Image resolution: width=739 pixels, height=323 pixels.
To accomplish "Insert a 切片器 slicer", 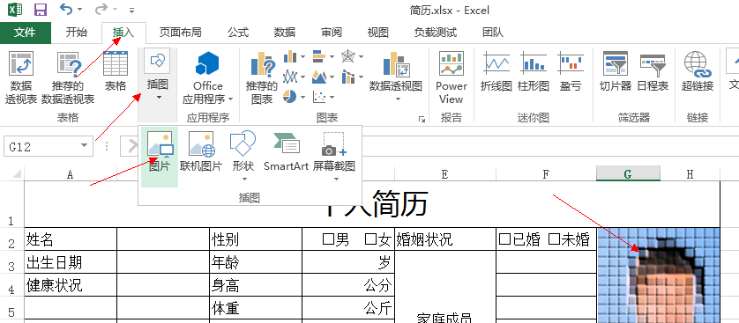I will (x=616, y=71).
